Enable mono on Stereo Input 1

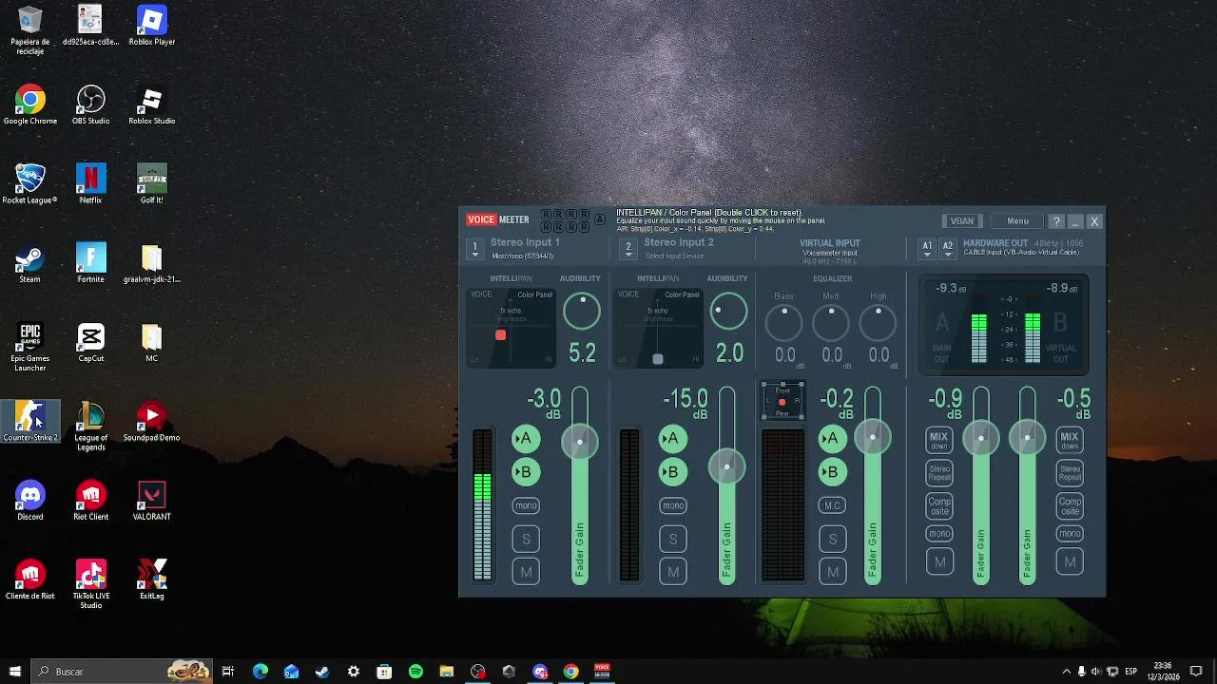(526, 505)
